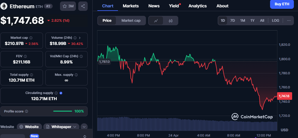Select the 7D time range
Viewport: 298px width, 138px height.
pyautogui.click(x=232, y=21)
